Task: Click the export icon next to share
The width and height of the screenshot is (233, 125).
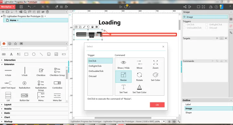Action: click(190, 7)
